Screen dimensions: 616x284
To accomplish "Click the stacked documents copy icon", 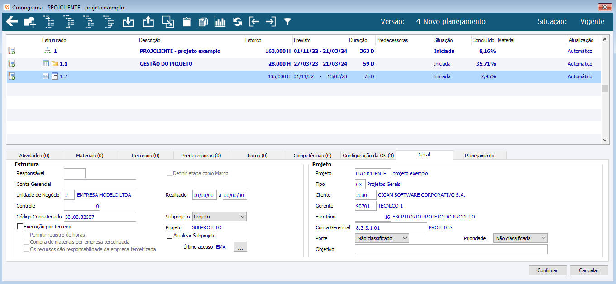I will tap(203, 22).
